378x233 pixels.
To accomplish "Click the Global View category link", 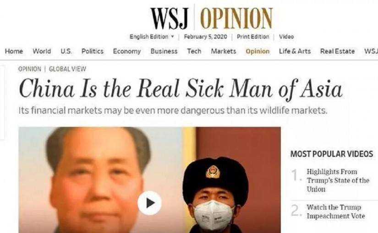I will pos(67,69).
